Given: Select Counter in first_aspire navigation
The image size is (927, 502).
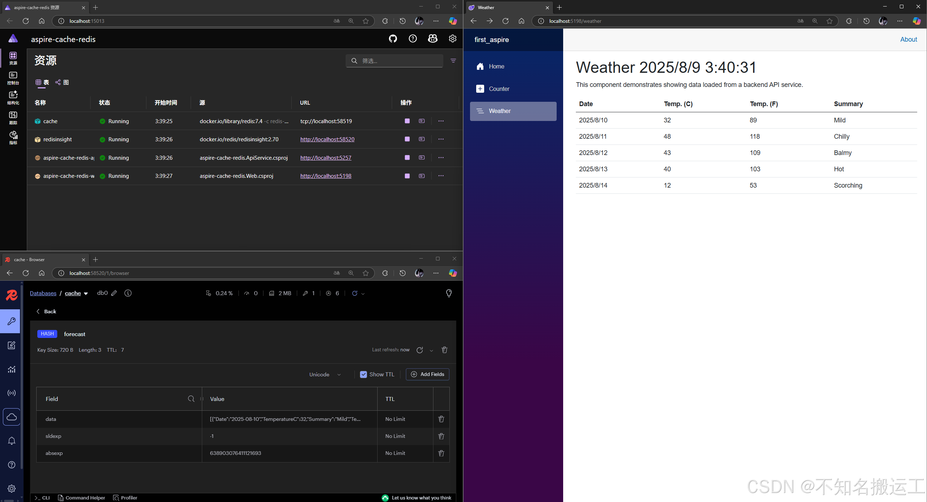Looking at the screenshot, I should (x=513, y=89).
